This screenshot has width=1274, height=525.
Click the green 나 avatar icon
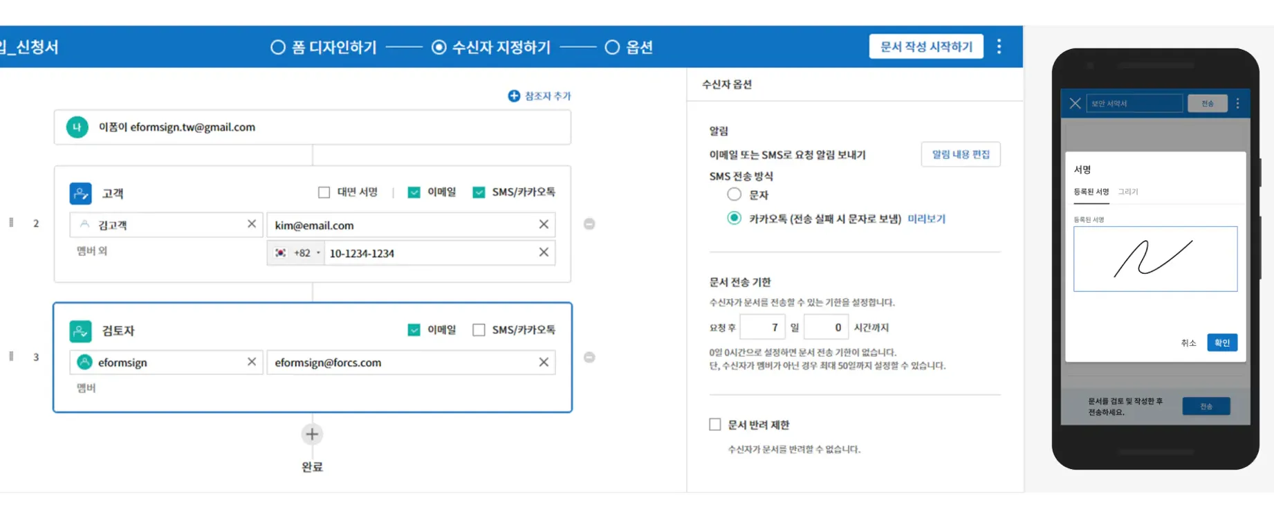(77, 127)
